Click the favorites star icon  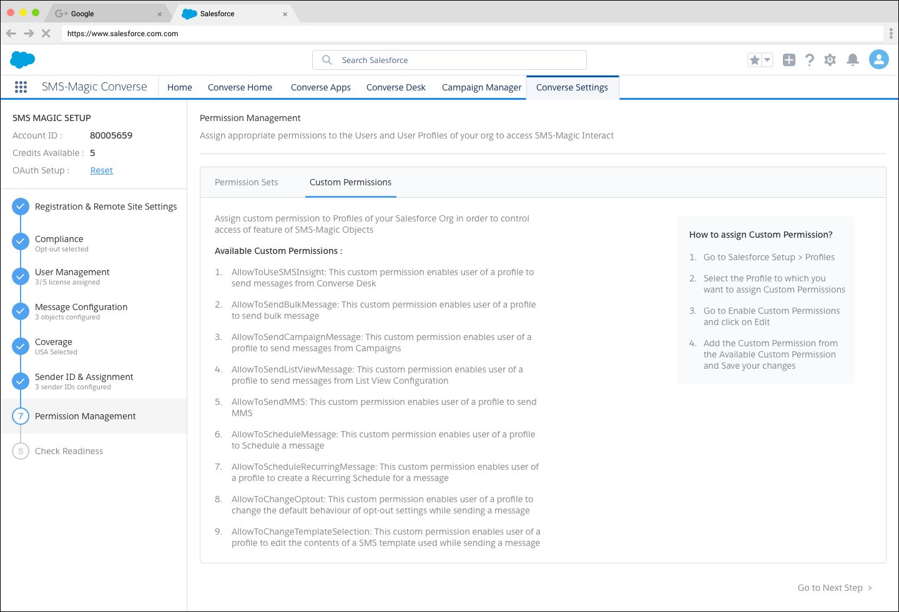[755, 60]
